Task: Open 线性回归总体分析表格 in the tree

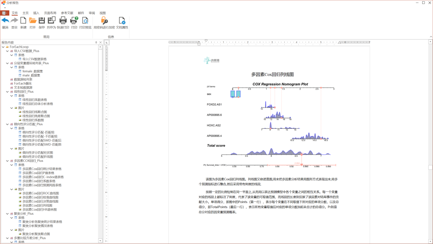Action: pos(38,104)
